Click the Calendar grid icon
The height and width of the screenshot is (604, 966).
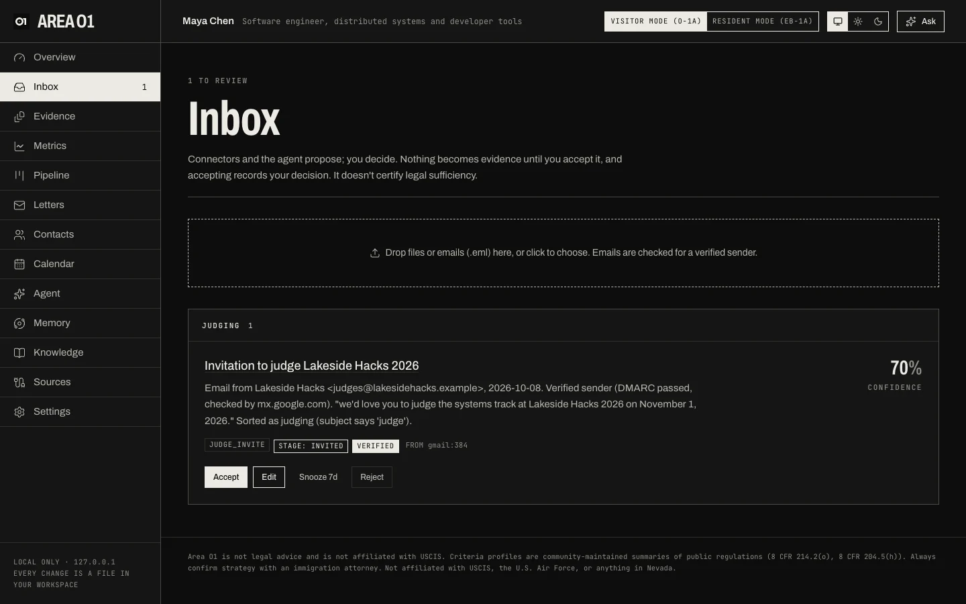19,264
